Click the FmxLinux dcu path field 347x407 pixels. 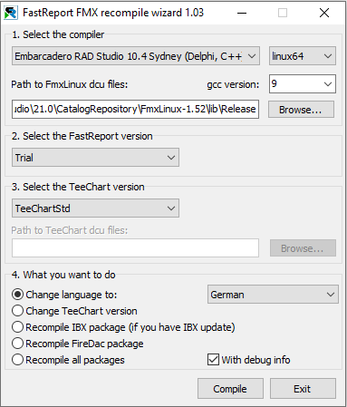click(x=135, y=109)
